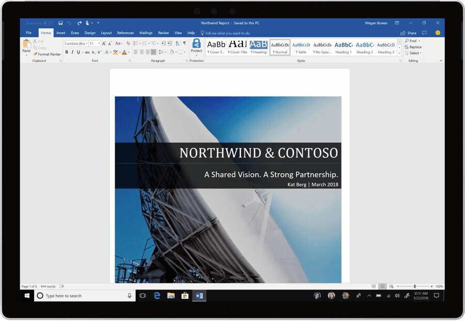Screen dimensions: 465x321
Task: Click the Replace button
Action: [413, 47]
